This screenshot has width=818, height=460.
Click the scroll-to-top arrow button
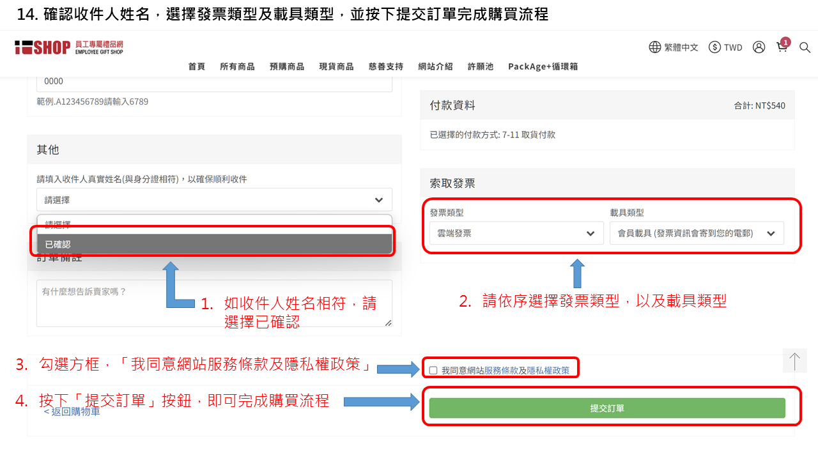click(794, 361)
